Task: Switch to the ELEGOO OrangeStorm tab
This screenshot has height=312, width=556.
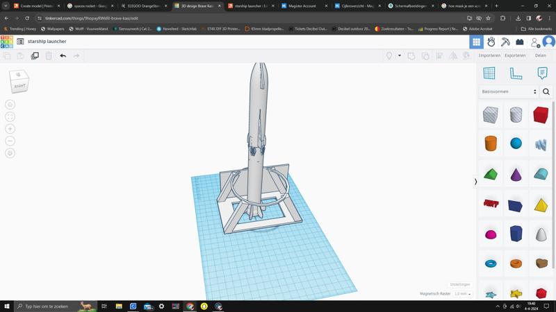Action: (144, 6)
